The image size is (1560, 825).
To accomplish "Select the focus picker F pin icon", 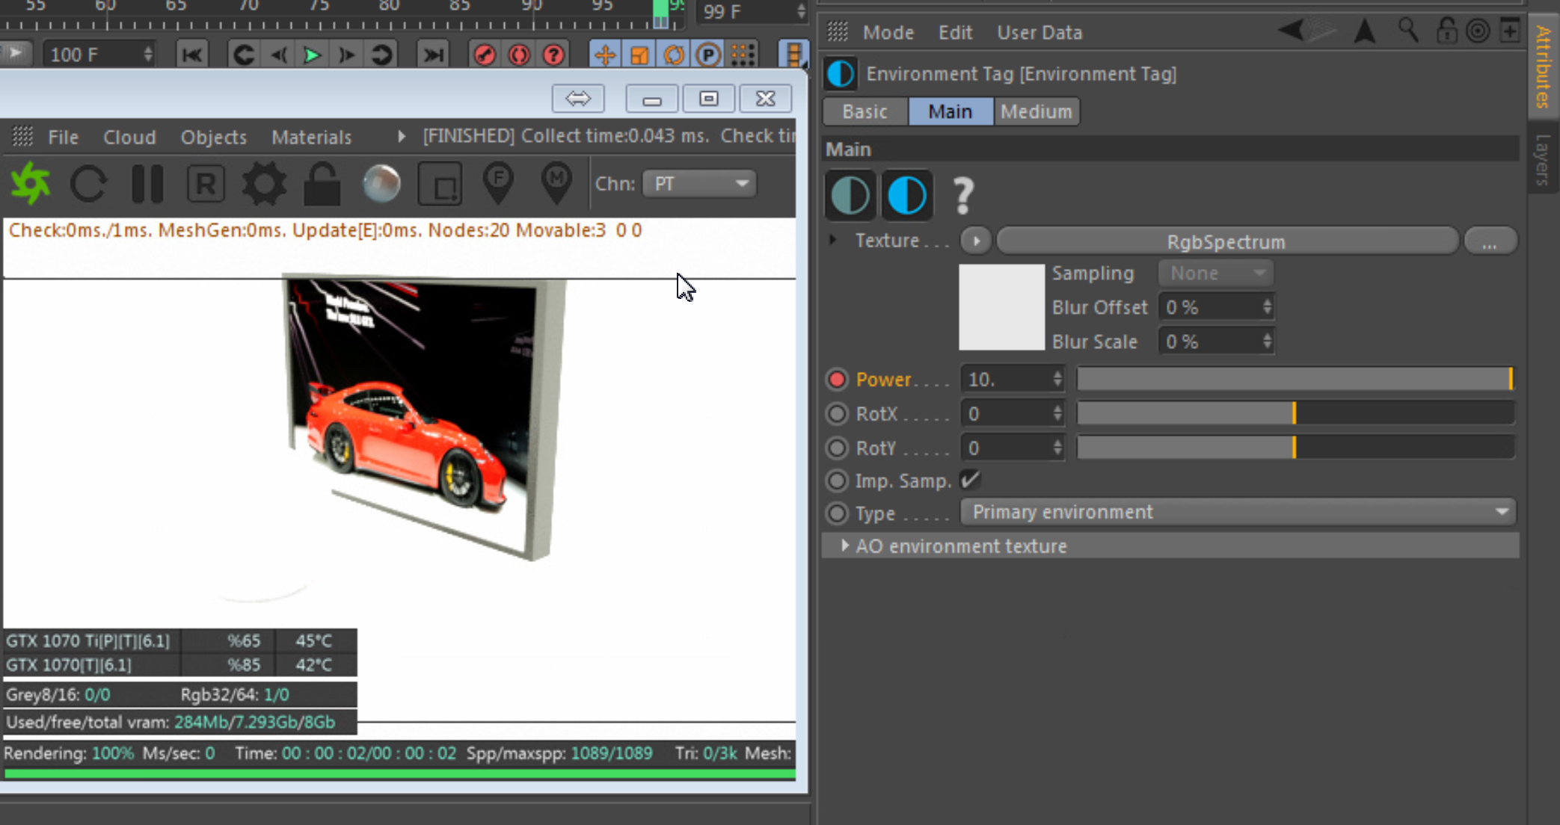I will [x=498, y=184].
